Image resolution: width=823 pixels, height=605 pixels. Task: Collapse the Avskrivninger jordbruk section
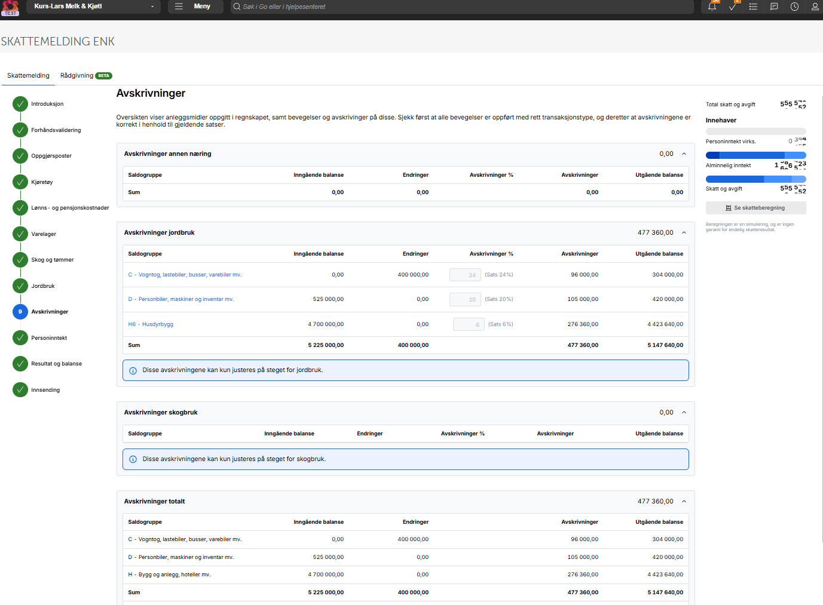(684, 233)
